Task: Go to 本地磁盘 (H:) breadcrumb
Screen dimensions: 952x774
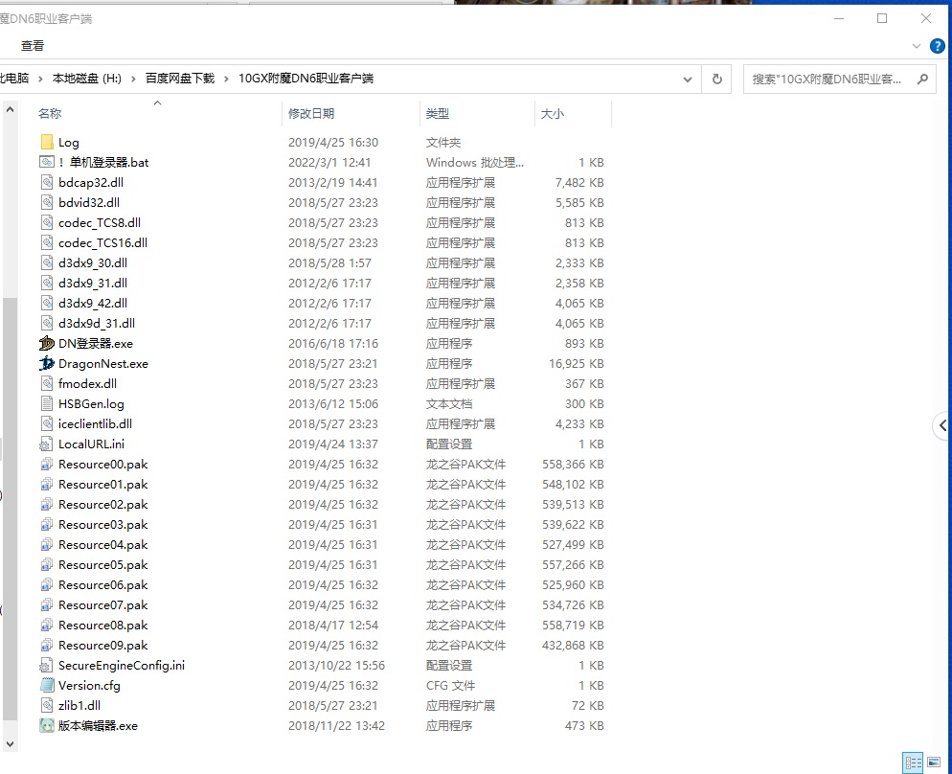Action: click(87, 79)
